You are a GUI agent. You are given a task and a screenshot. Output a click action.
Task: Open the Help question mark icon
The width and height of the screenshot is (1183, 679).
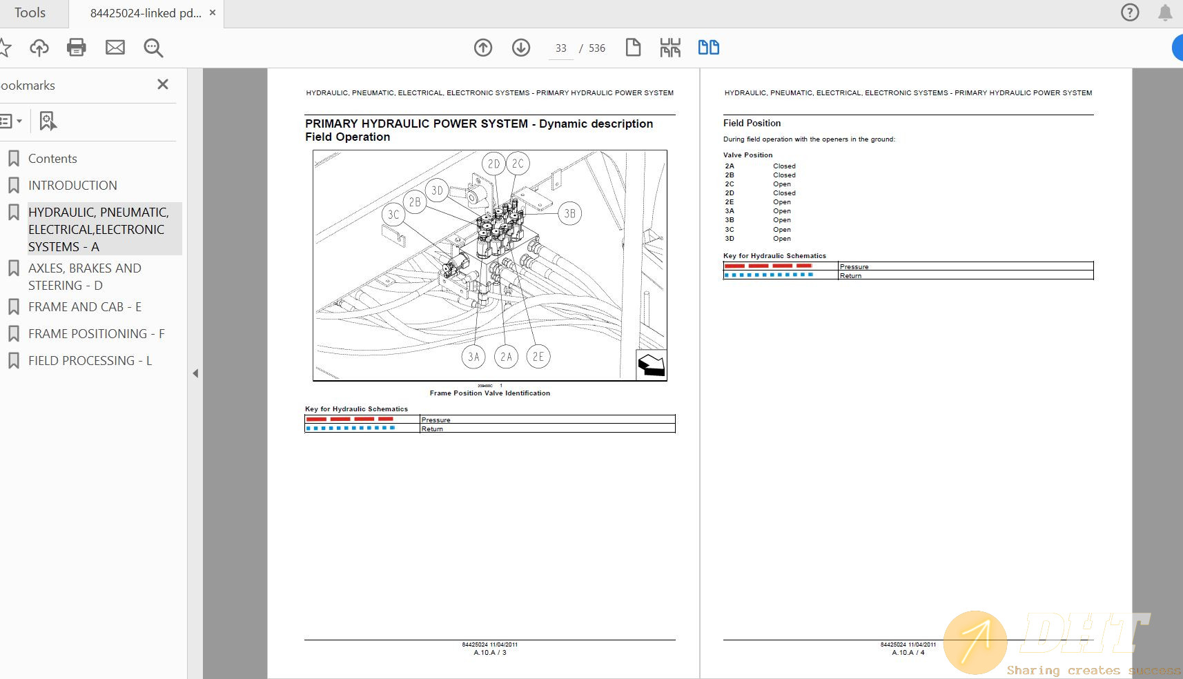(x=1130, y=12)
